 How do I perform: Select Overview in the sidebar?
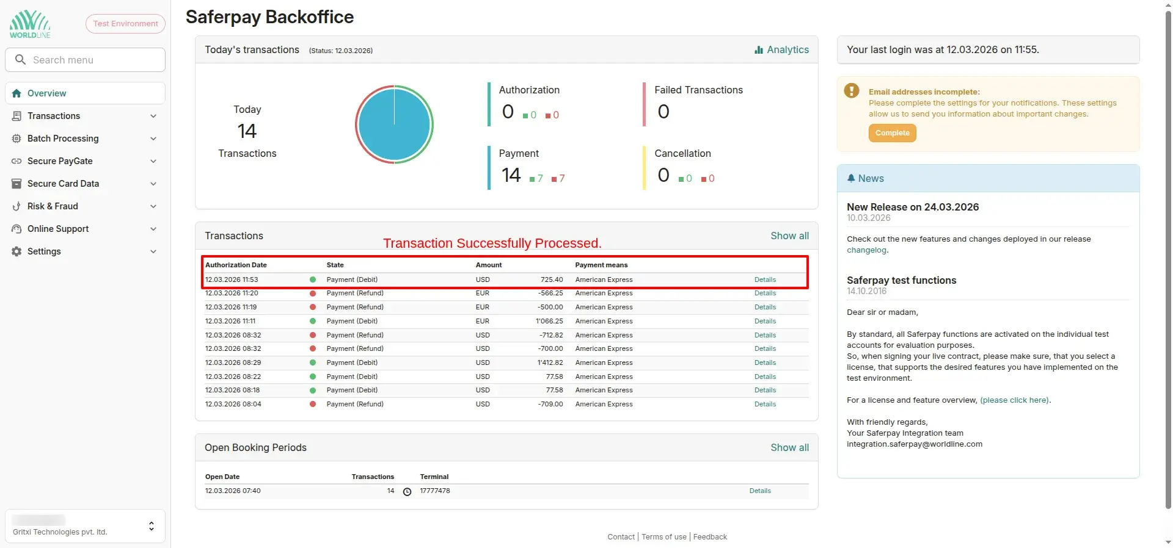point(85,93)
